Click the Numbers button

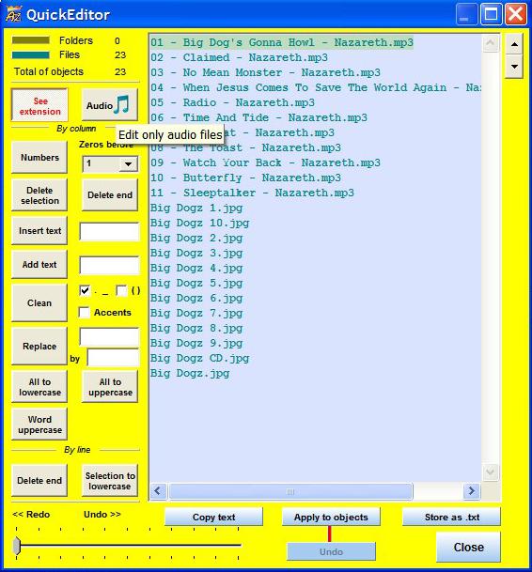39,157
